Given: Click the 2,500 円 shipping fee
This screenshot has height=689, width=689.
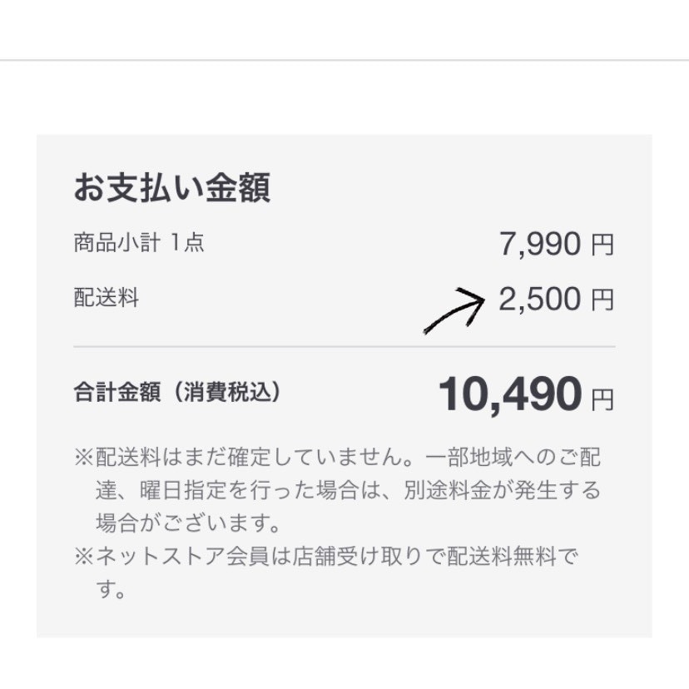Looking at the screenshot, I should click(557, 300).
